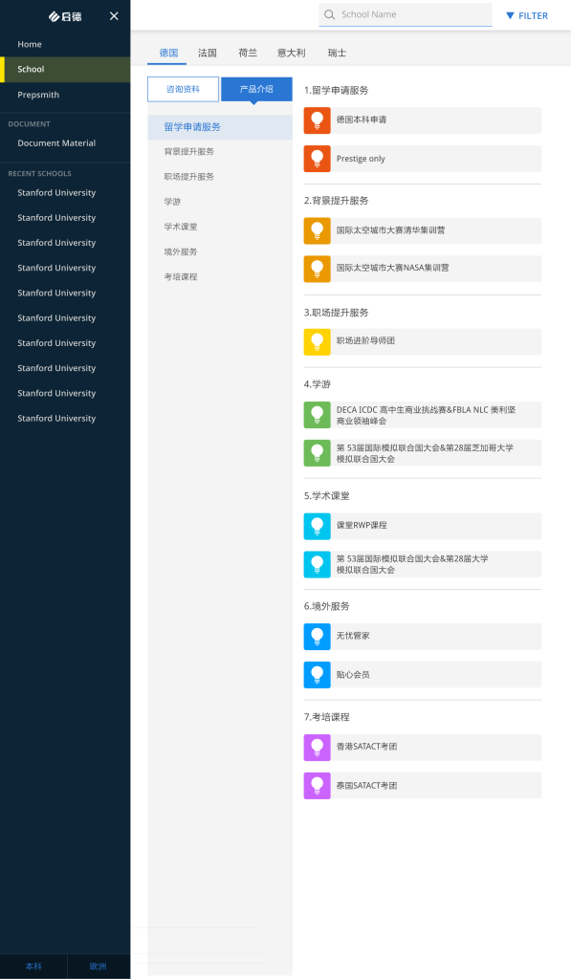This screenshot has width=571, height=979.
Task: Click the School Name search field
Action: tap(406, 15)
